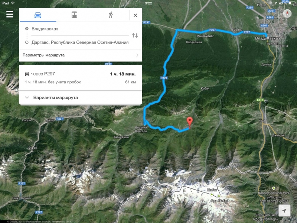Tap the Р299 road label on route
Screen dimensions: 297x223
[164, 78]
